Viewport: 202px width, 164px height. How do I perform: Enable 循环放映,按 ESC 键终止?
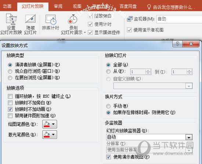(10, 96)
